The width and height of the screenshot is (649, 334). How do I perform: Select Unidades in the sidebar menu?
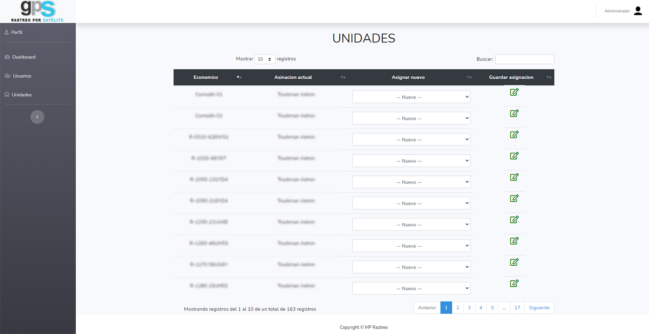(x=22, y=95)
